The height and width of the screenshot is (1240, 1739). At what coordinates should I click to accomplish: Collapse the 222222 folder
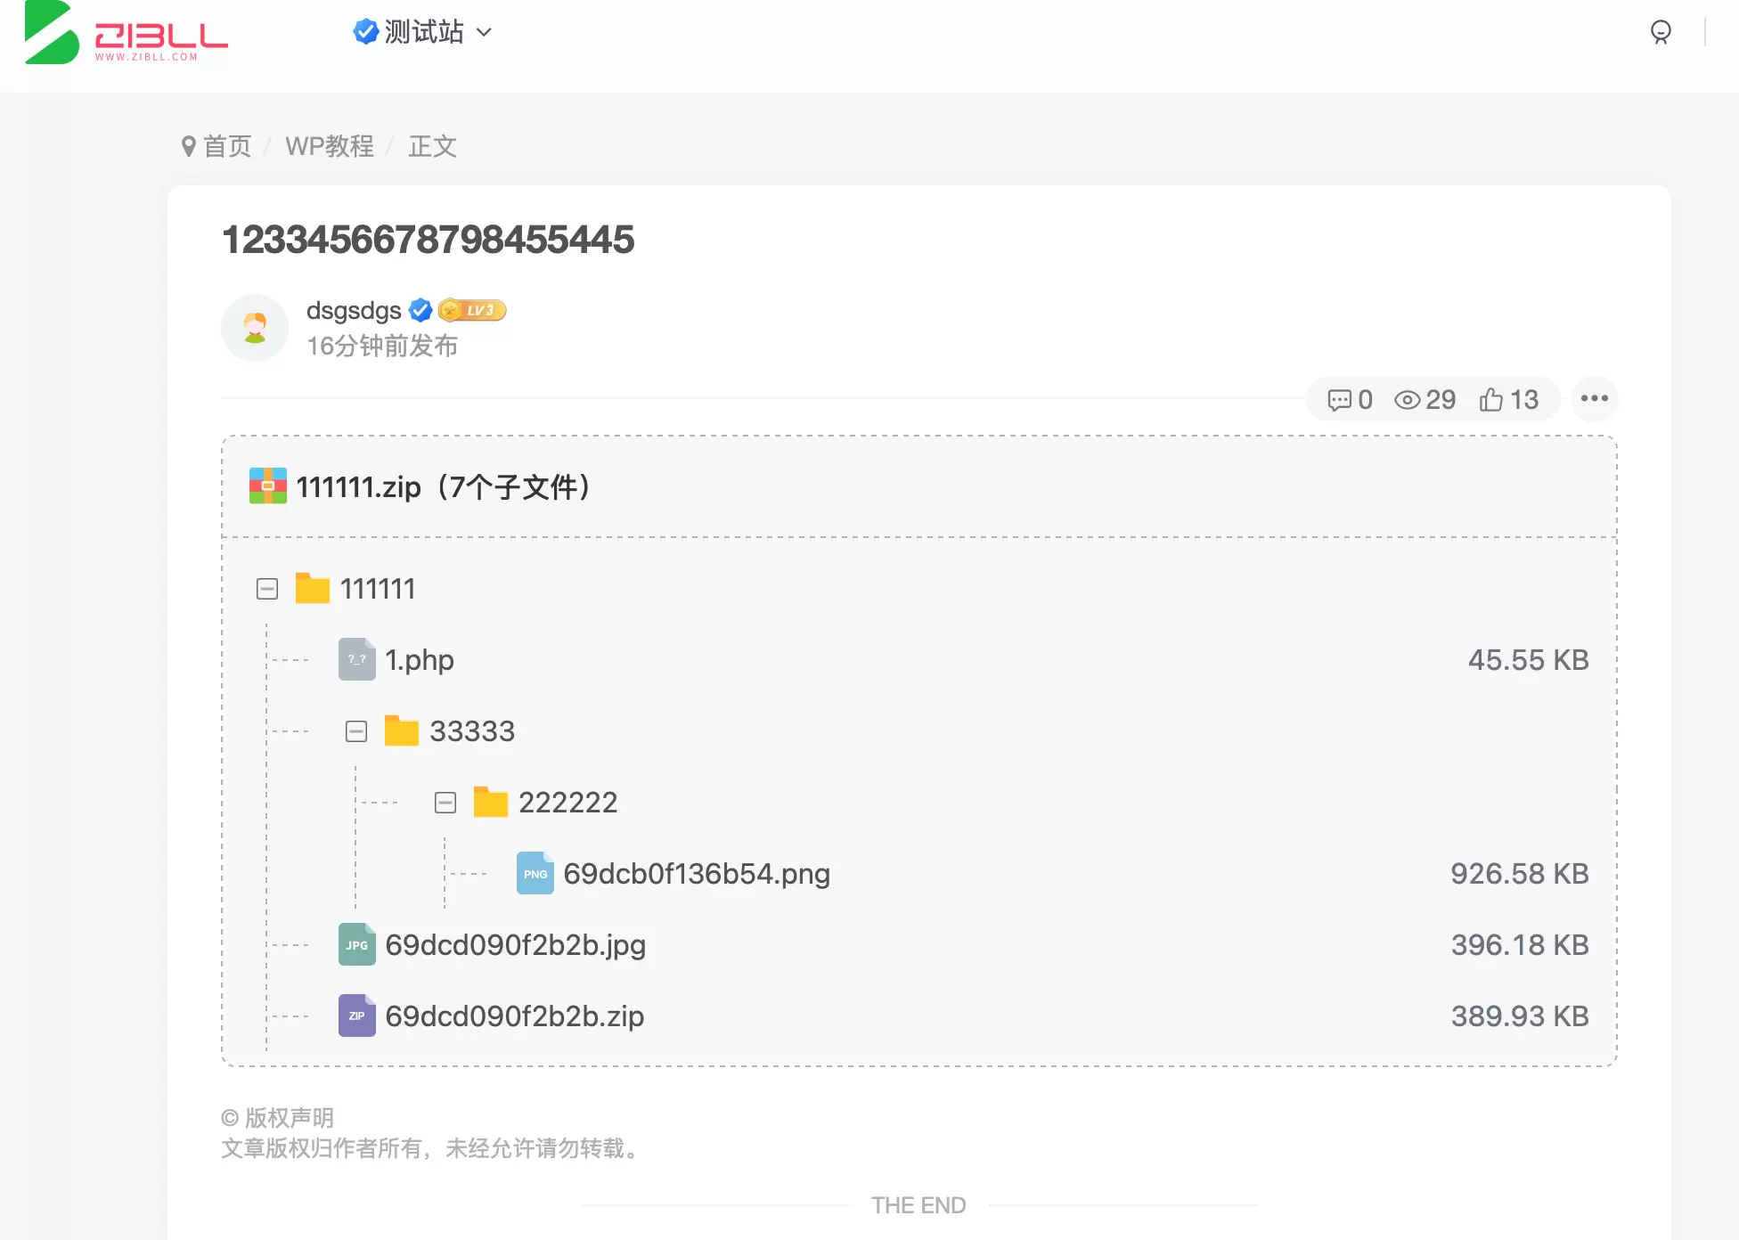[445, 803]
